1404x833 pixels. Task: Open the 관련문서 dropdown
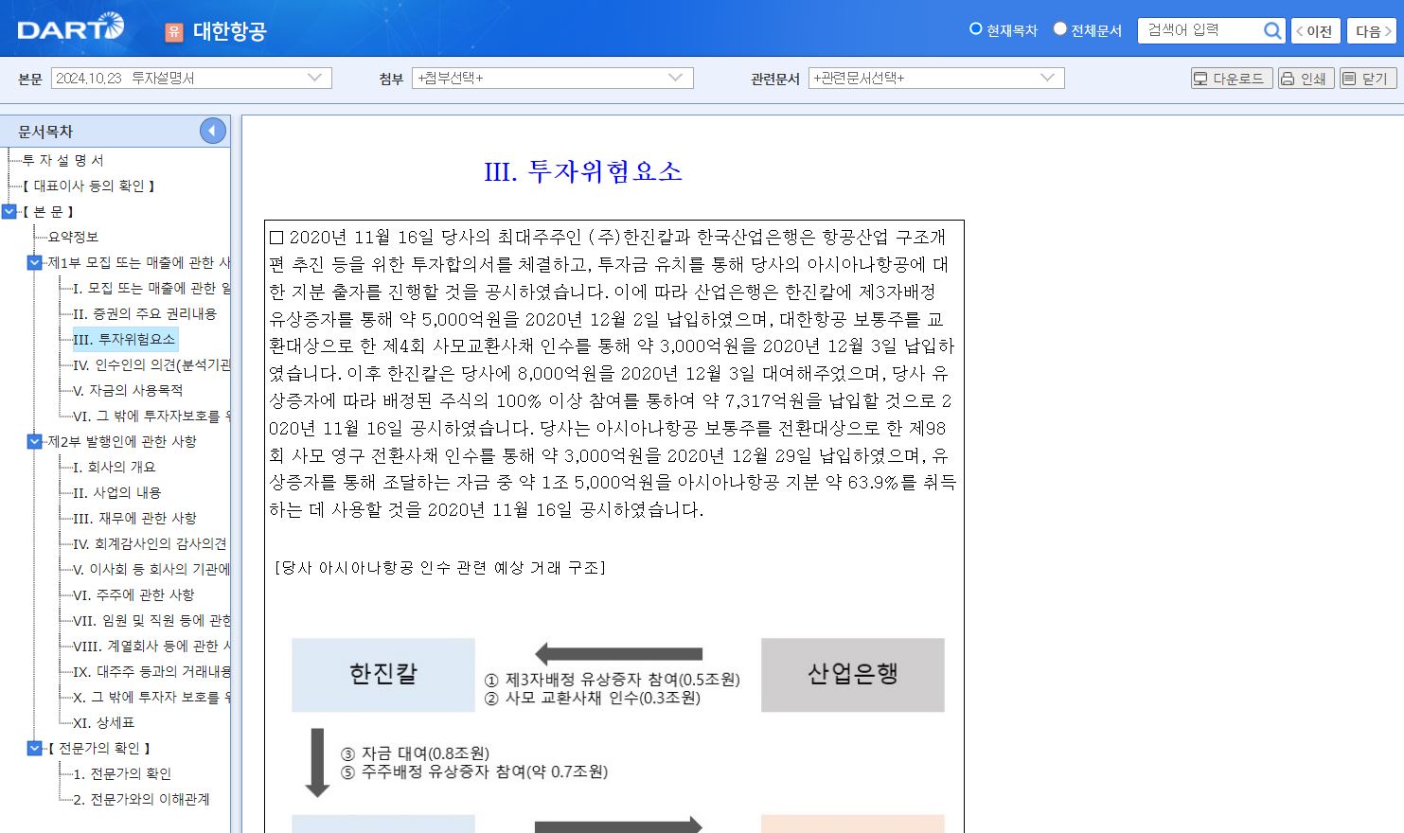936,78
